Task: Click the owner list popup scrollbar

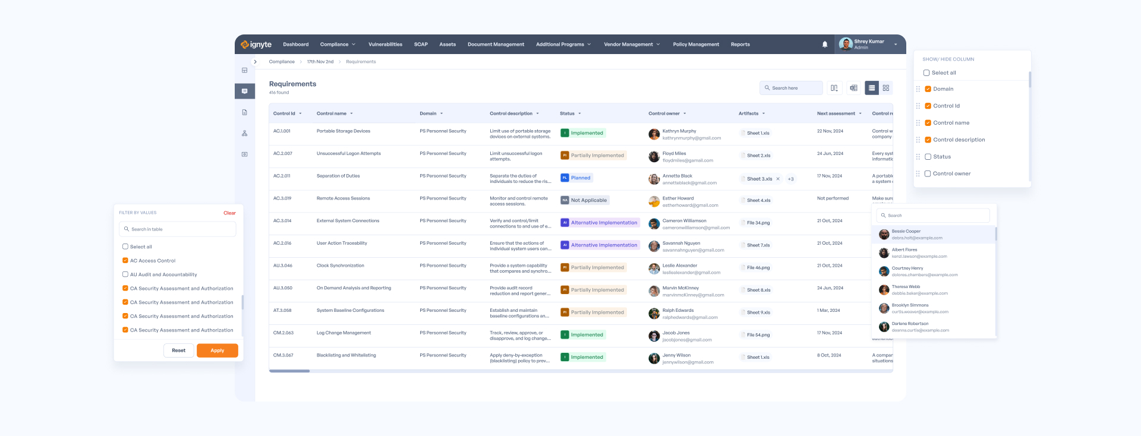Action: point(996,233)
